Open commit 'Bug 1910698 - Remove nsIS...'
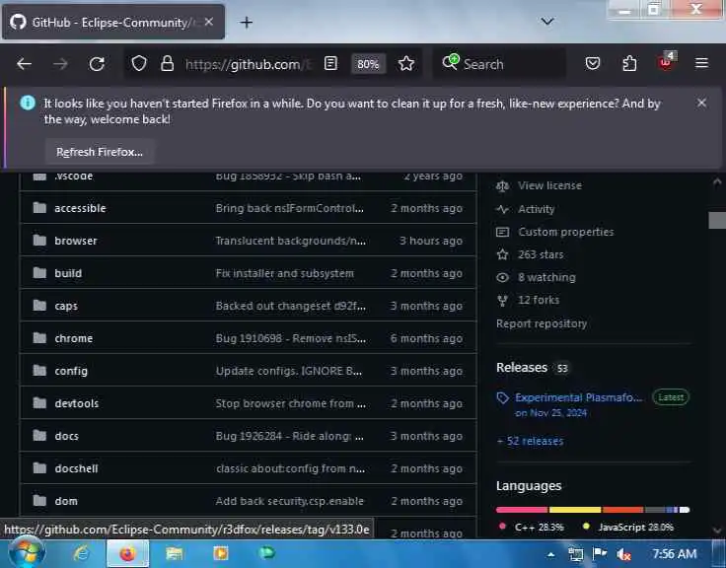The width and height of the screenshot is (726, 568). (x=291, y=338)
